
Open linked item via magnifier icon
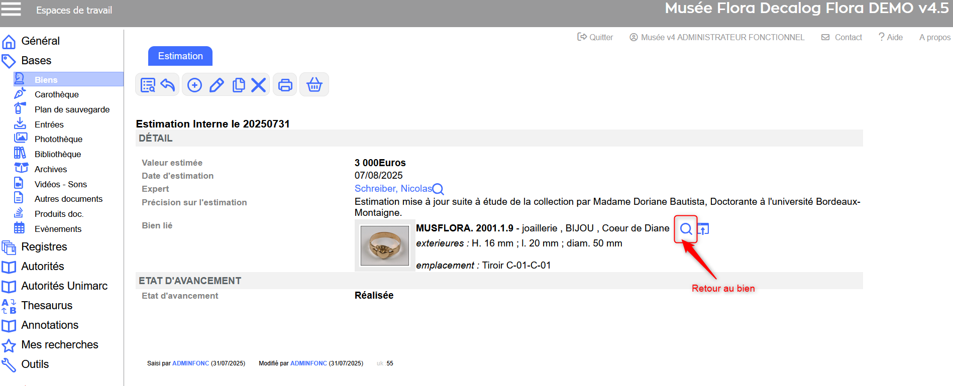point(686,229)
